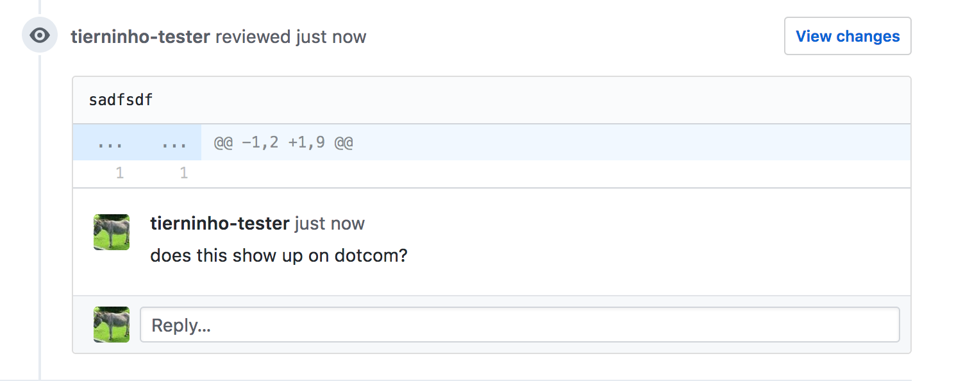Click the donkey avatar beside the reply box
The width and height of the screenshot is (963, 381).
pyautogui.click(x=111, y=324)
